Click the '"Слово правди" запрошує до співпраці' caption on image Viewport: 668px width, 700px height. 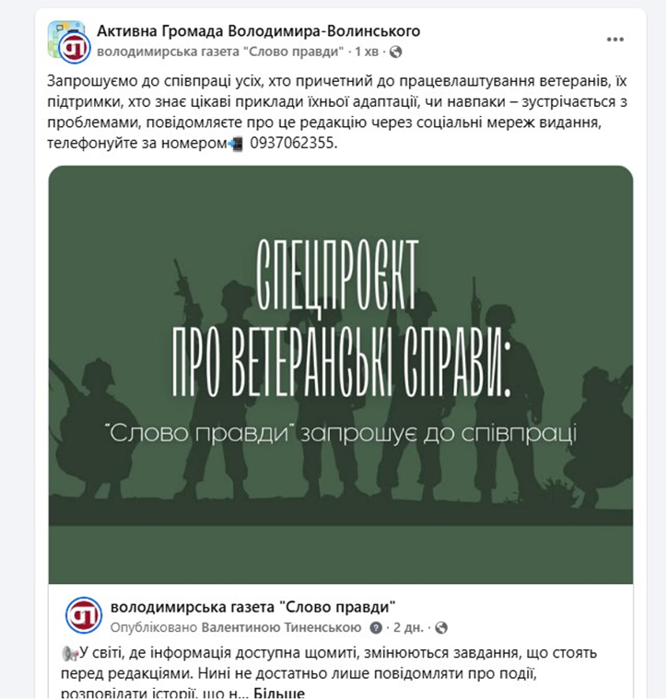(342, 433)
